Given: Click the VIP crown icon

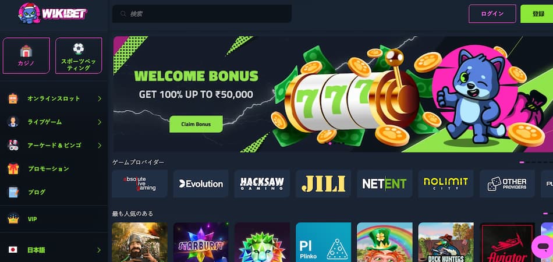Looking at the screenshot, I should point(13,219).
